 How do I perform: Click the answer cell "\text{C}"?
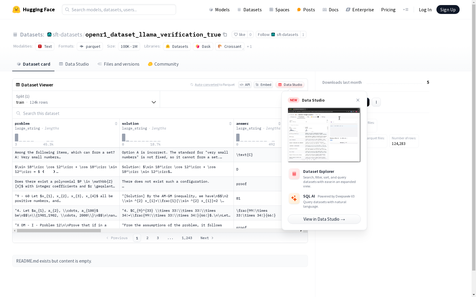[258, 155]
